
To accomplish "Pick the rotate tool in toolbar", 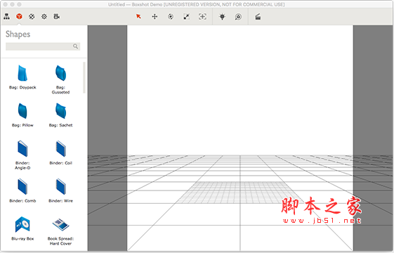I will tap(171, 17).
